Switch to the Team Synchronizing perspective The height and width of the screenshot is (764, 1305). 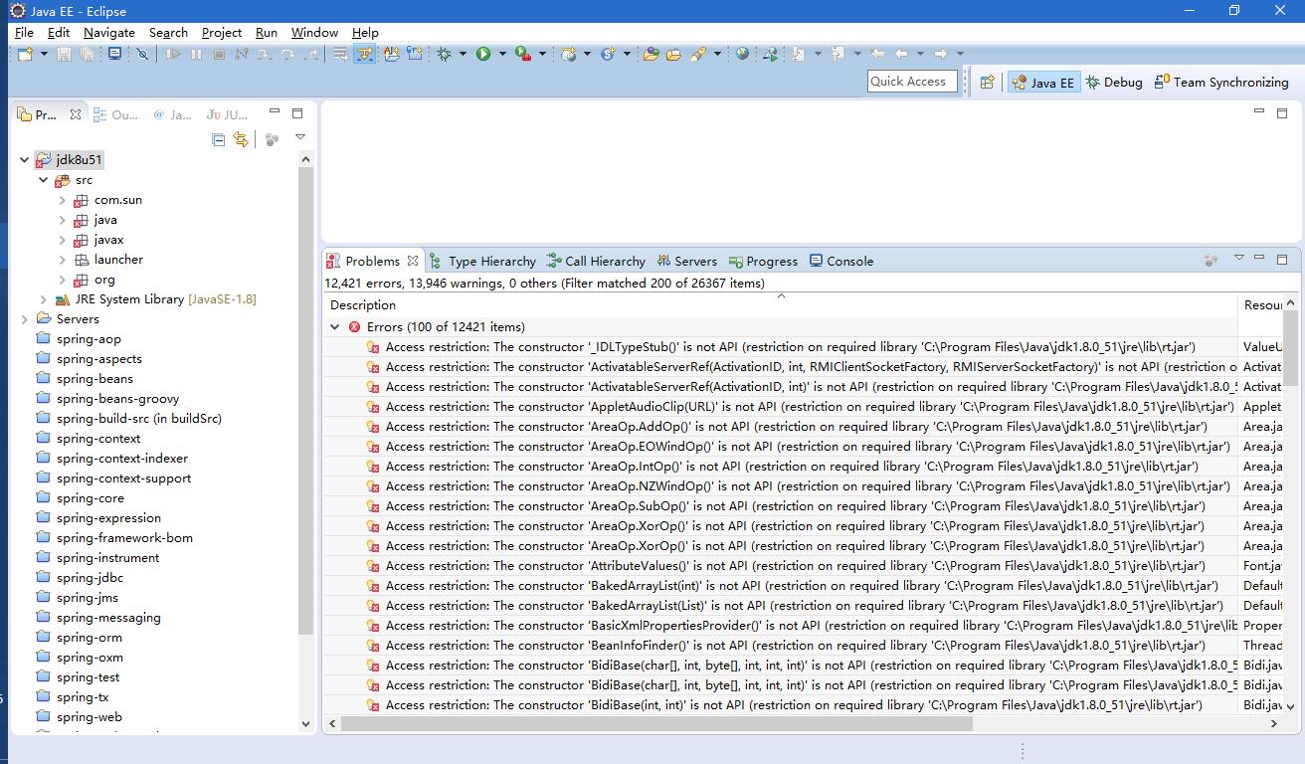pyautogui.click(x=1220, y=83)
